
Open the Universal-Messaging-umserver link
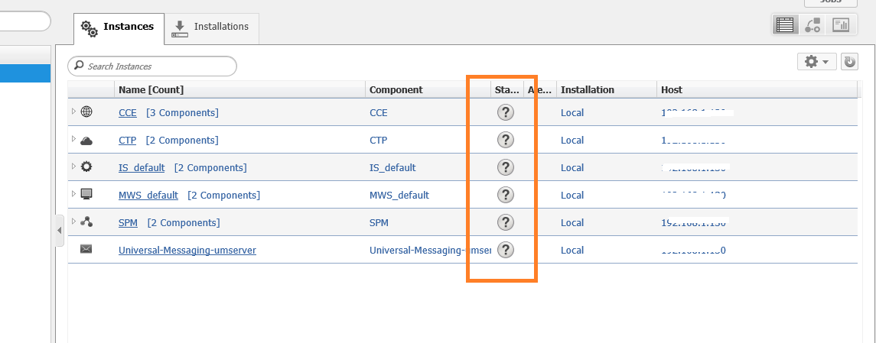187,251
